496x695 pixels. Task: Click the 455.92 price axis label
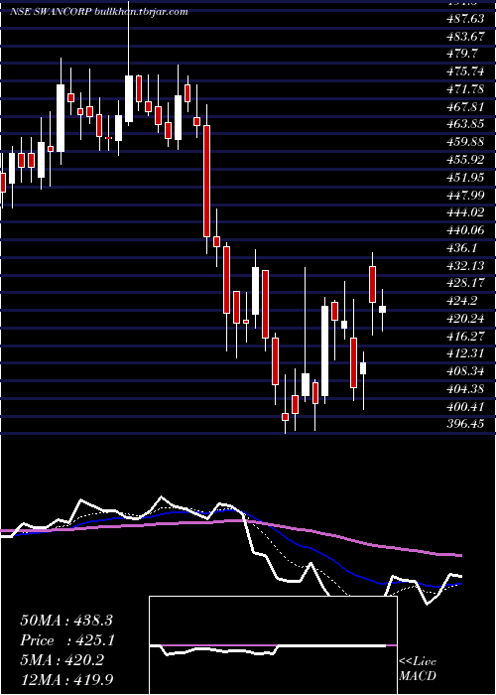click(x=465, y=159)
